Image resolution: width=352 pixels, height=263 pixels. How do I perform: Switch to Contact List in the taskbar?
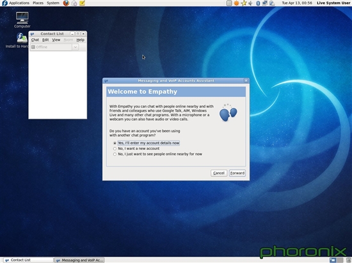pyautogui.click(x=28, y=260)
